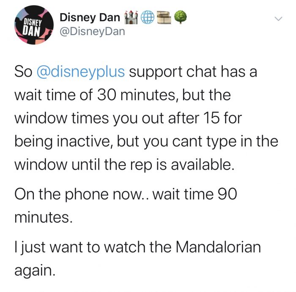
Task: Open the @disneyplus mention link
Action: [x=81, y=72]
